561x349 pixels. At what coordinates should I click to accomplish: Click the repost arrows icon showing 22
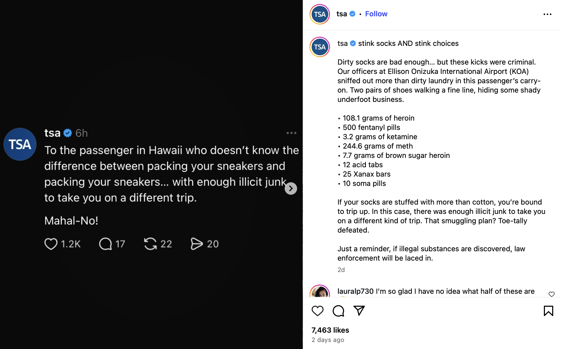point(150,244)
